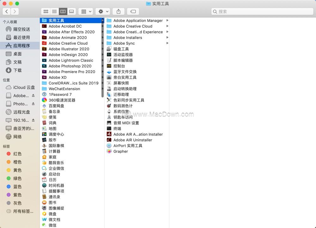Viewport: 316px width, 228px height.
Task: Open iCloud 云盘 in the sidebar
Action: point(20,87)
